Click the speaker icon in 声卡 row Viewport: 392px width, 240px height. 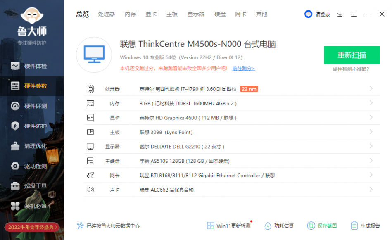click(90, 190)
